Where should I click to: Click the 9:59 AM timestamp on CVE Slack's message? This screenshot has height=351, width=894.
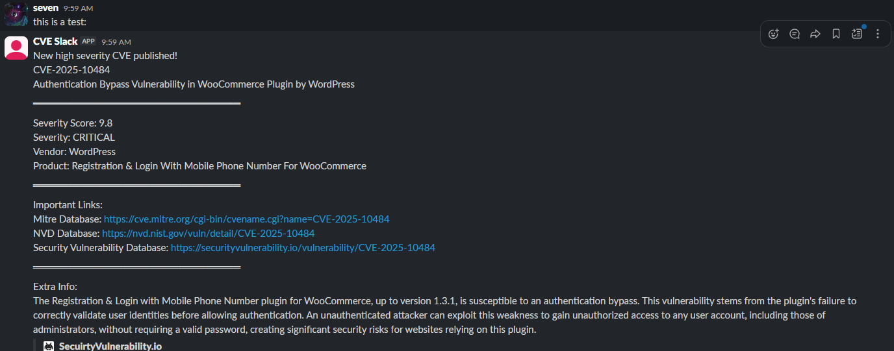pyautogui.click(x=116, y=42)
